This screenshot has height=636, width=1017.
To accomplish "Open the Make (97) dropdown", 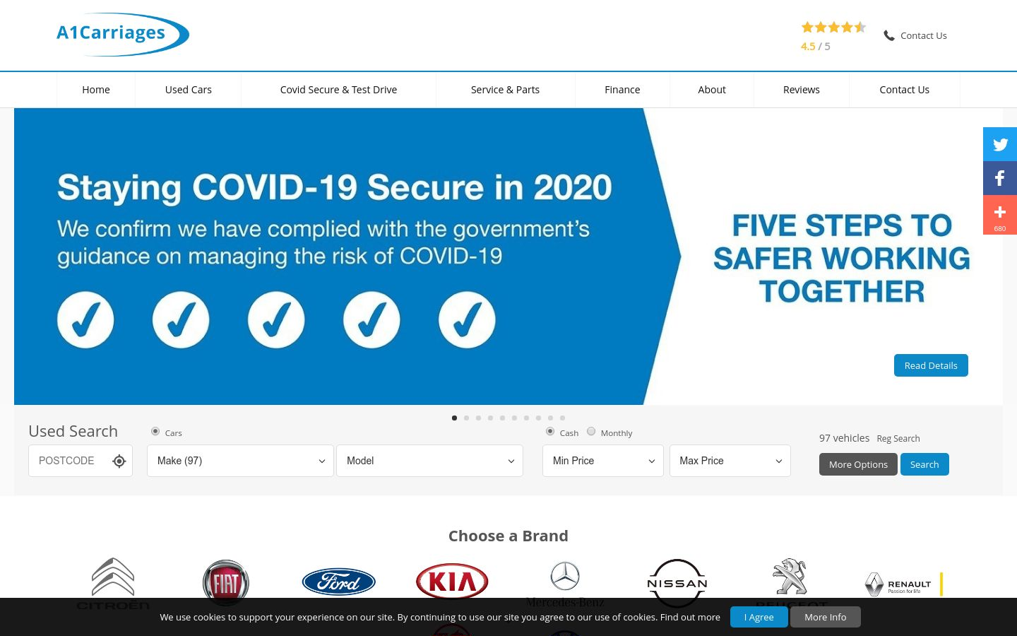I will 240,461.
